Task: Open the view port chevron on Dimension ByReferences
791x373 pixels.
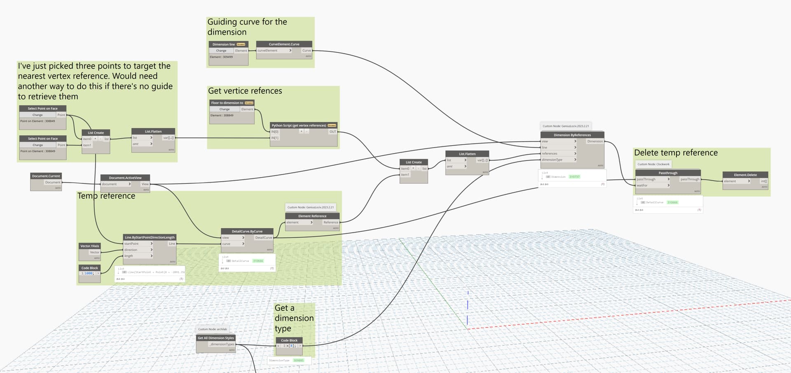Action: 575,141
